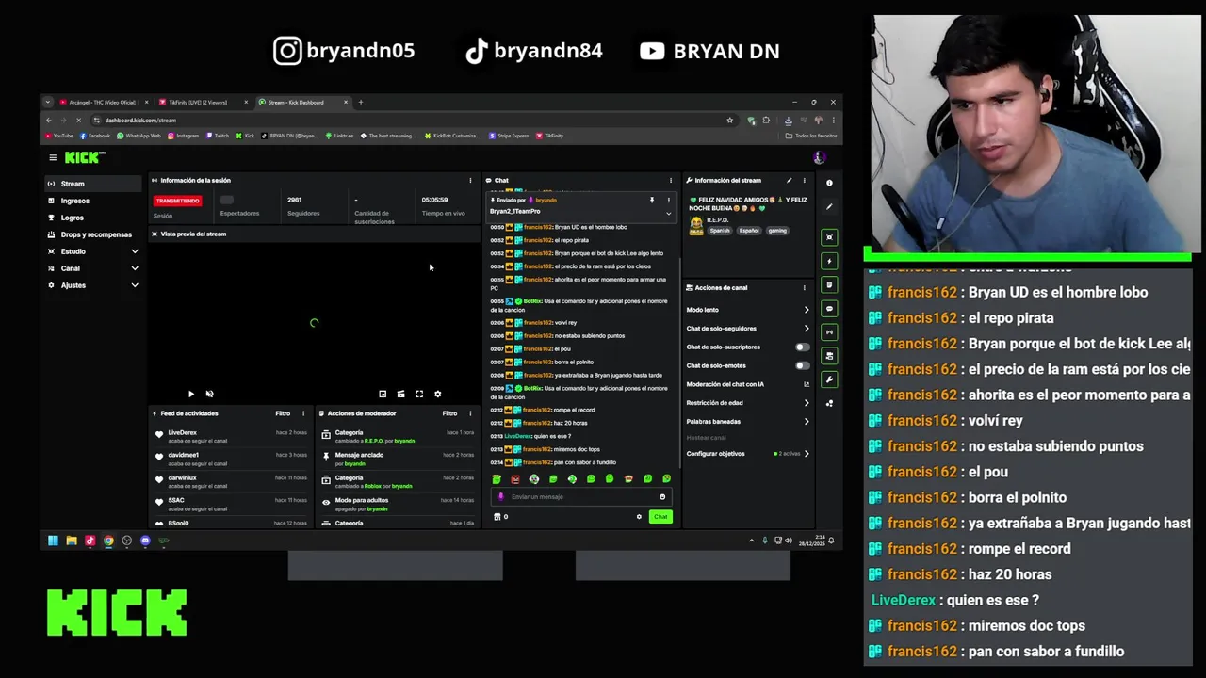
Task: Open picture-in-picture in the stream preview
Action: point(383,394)
